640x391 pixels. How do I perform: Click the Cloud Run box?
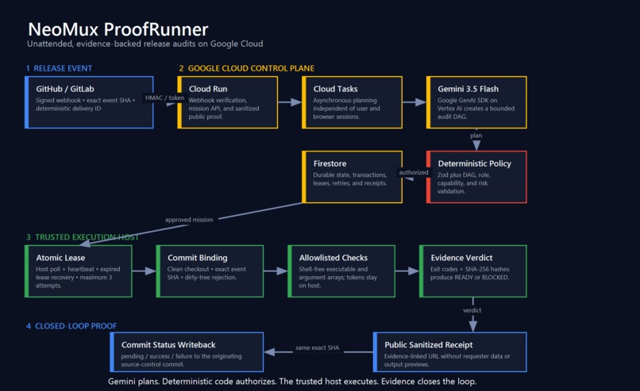pyautogui.click(x=228, y=102)
